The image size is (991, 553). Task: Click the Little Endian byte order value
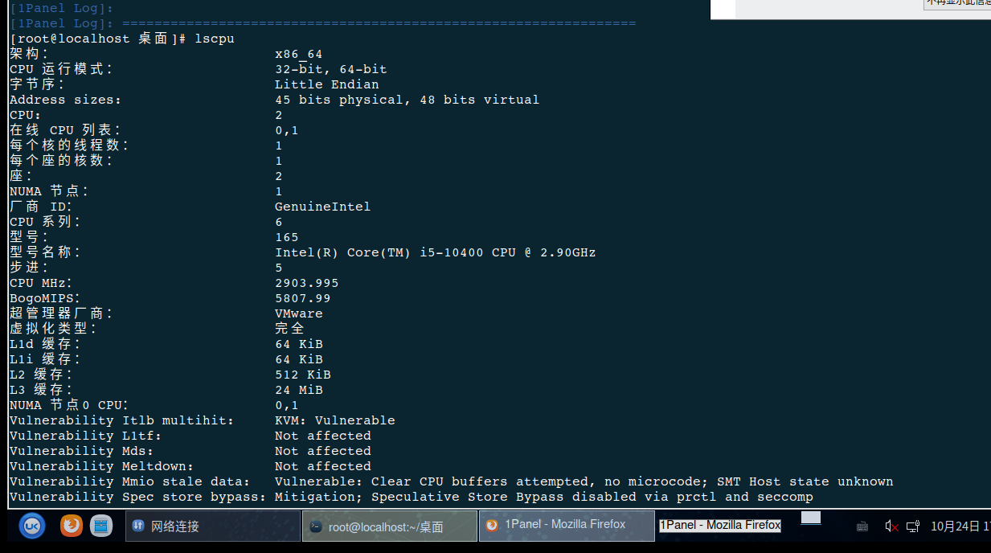point(326,84)
